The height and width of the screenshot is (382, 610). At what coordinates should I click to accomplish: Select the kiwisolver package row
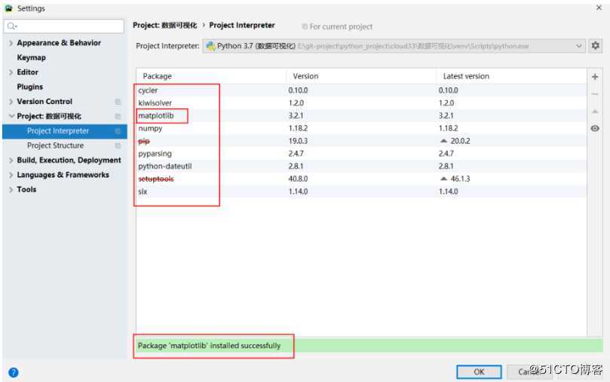point(361,103)
